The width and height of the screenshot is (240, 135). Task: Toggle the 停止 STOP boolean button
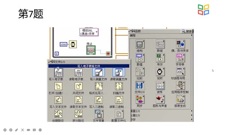click(x=91, y=50)
